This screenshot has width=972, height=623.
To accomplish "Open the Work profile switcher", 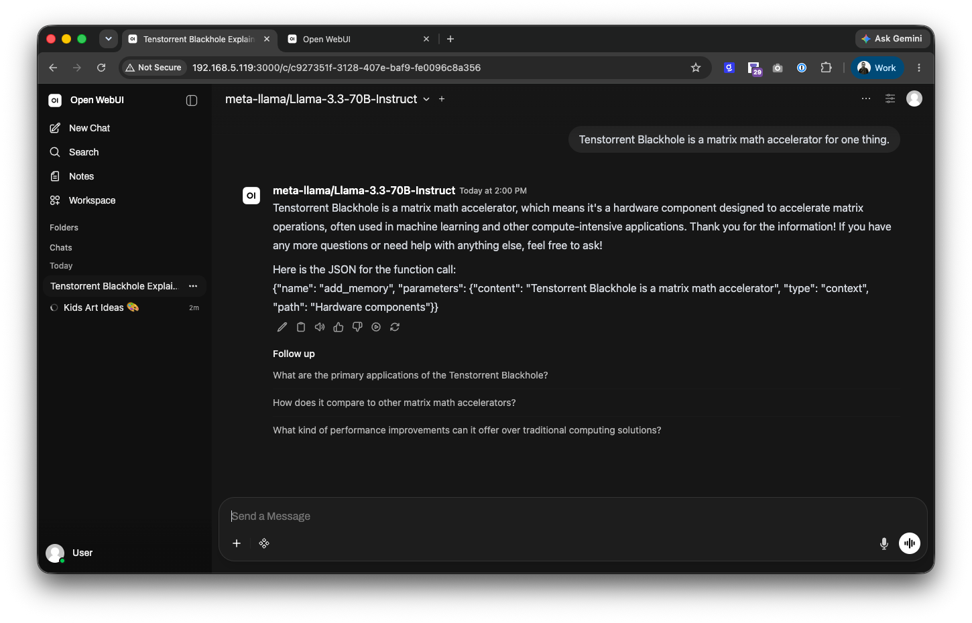I will tap(877, 68).
